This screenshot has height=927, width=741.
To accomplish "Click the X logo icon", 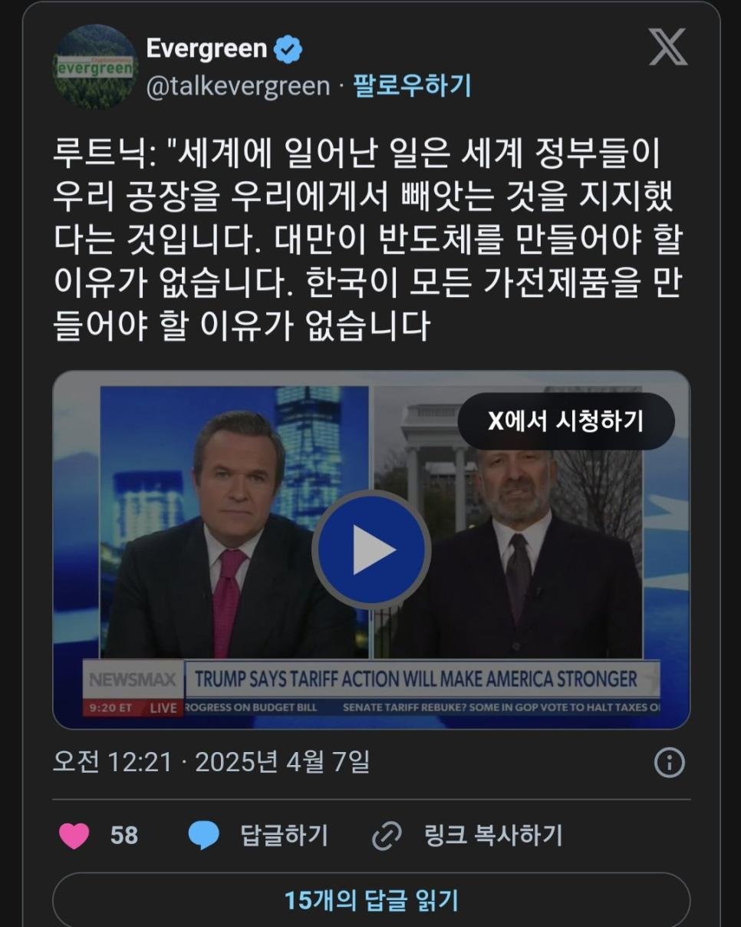I will 667,48.
